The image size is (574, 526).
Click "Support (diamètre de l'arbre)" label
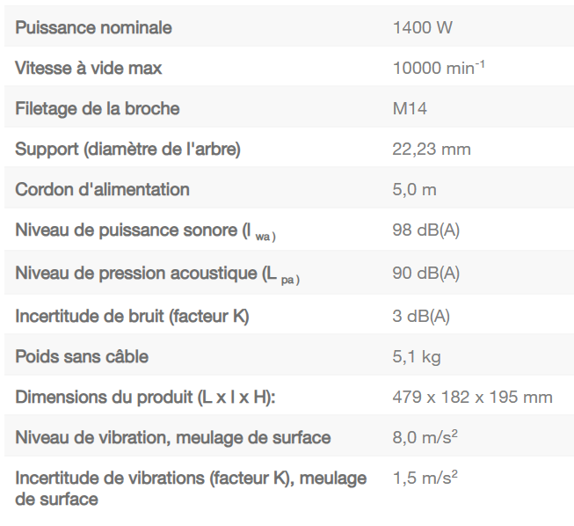point(127,149)
